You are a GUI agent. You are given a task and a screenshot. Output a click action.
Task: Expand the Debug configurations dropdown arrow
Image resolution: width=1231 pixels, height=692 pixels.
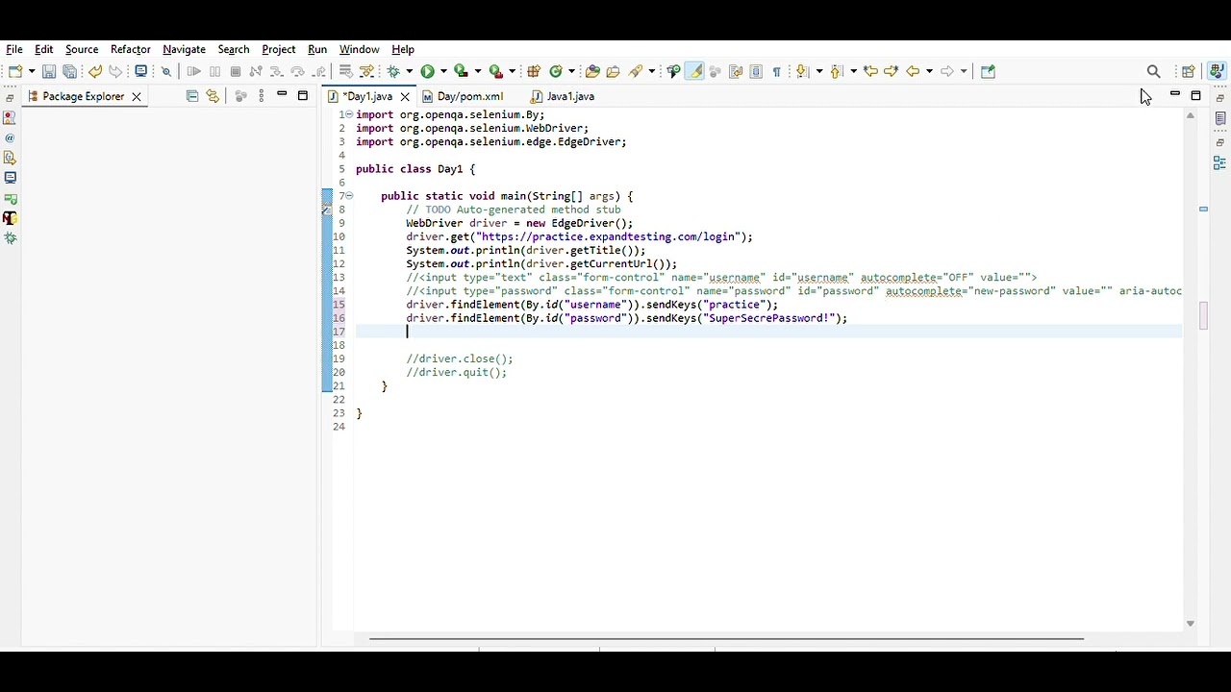point(410,71)
